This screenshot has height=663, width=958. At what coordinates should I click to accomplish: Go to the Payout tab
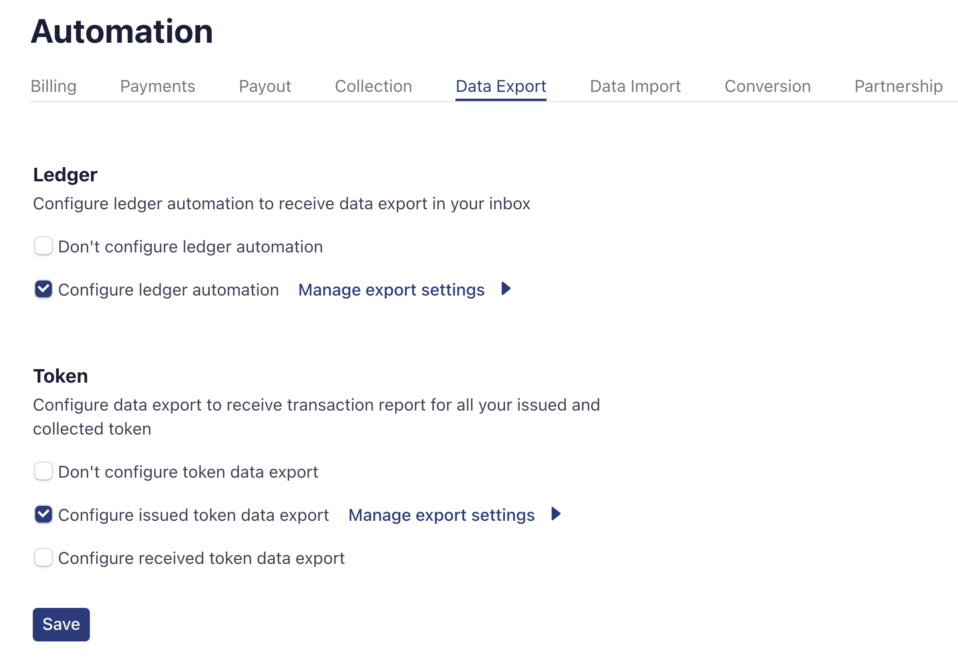coord(264,86)
